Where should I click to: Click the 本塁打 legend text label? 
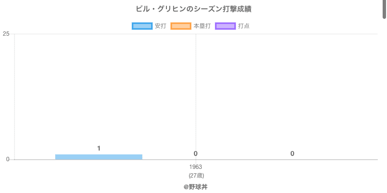tap(202, 26)
